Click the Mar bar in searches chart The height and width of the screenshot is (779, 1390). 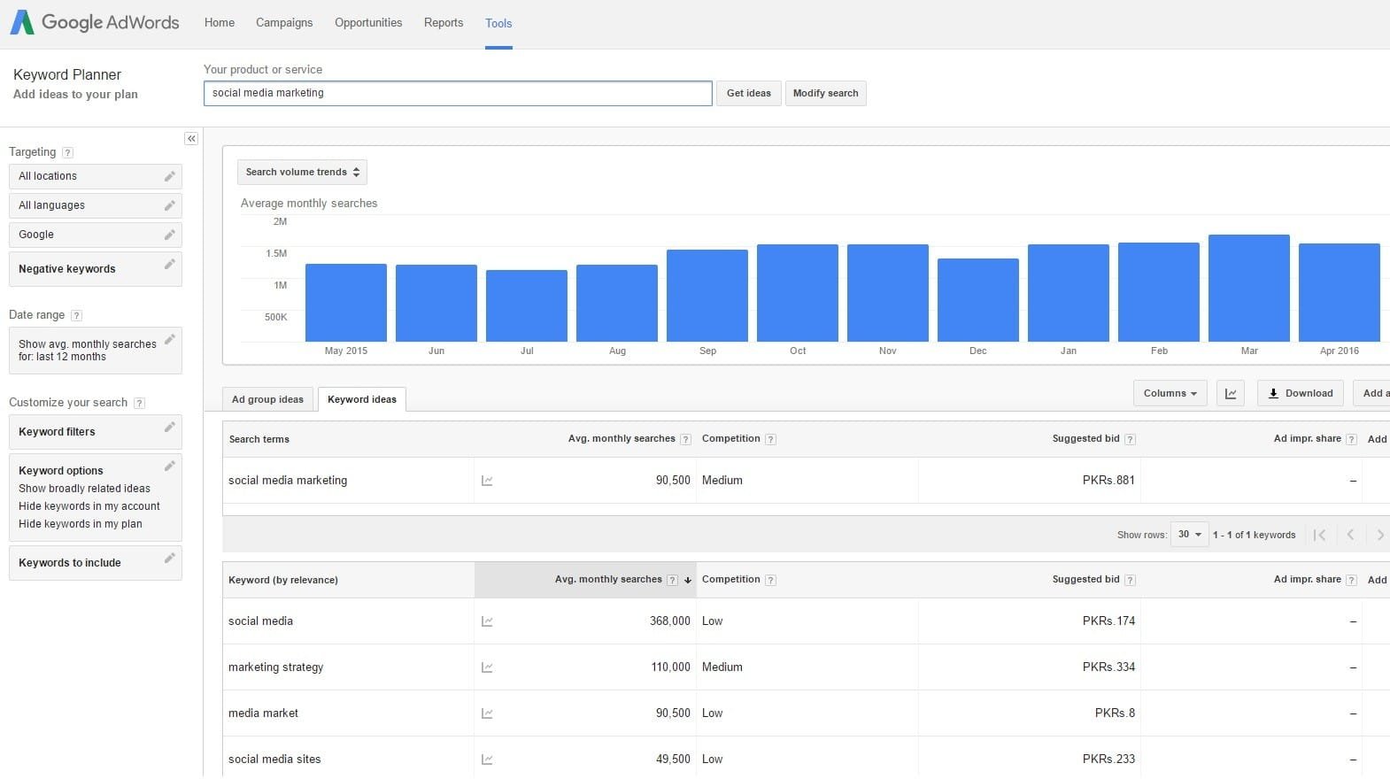1249,288
